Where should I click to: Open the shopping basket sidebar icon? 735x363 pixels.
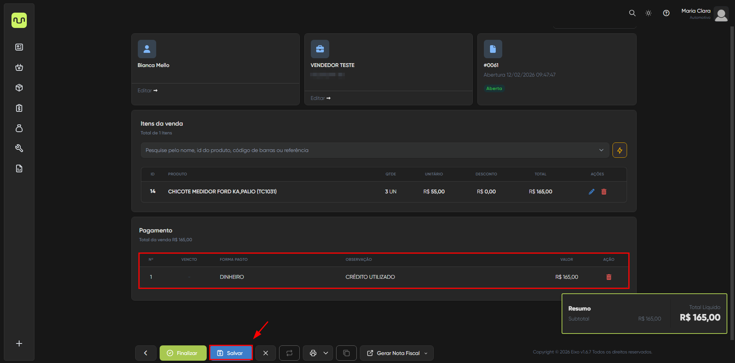pyautogui.click(x=19, y=68)
